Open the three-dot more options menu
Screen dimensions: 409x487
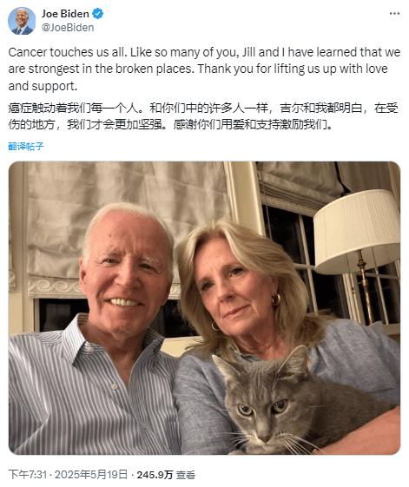[x=394, y=14]
